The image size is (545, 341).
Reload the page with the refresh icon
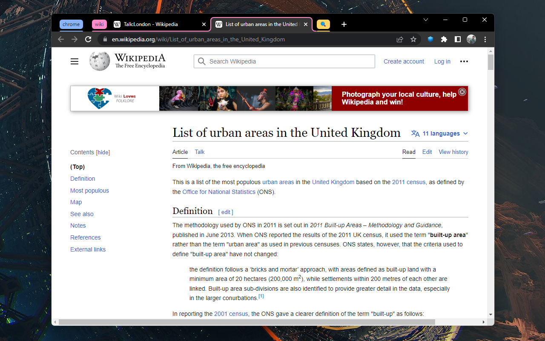[88, 39]
